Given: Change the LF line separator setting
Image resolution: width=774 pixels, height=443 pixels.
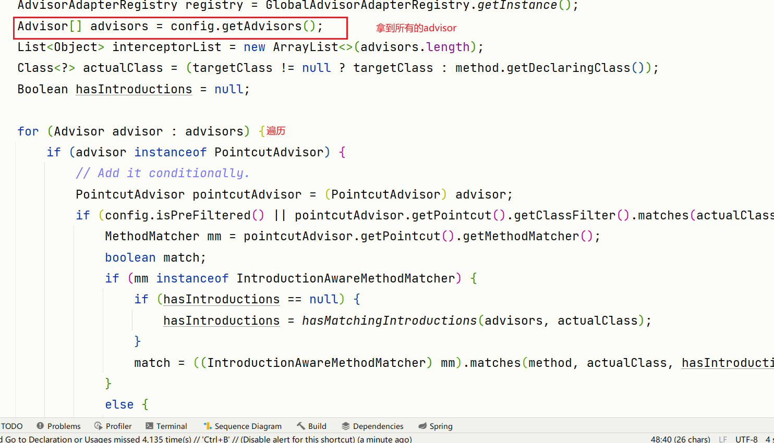Looking at the screenshot, I should coord(723,439).
